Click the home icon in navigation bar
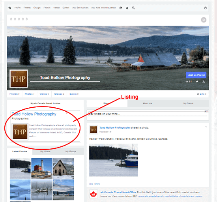 coord(10,8)
